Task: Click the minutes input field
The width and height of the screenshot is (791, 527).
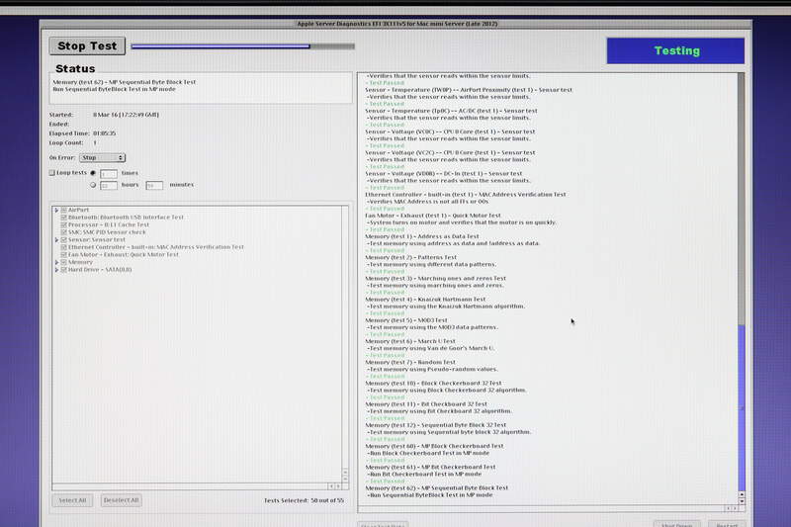Action: (153, 185)
